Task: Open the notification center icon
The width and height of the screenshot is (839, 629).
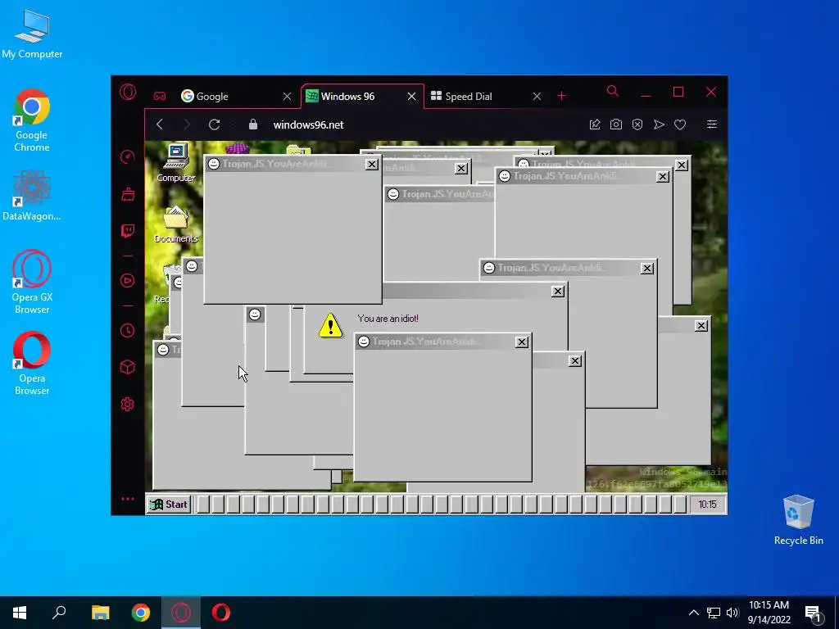Action: (x=814, y=614)
